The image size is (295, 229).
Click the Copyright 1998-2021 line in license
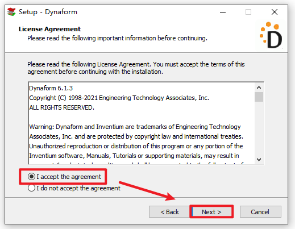(119, 98)
